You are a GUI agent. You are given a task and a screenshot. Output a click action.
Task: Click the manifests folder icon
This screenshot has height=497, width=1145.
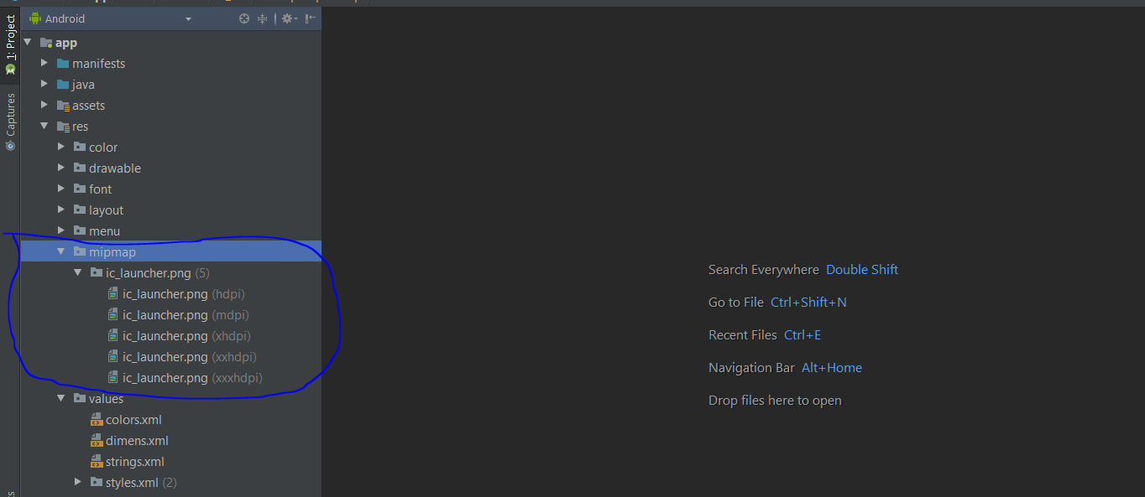pyautogui.click(x=63, y=64)
